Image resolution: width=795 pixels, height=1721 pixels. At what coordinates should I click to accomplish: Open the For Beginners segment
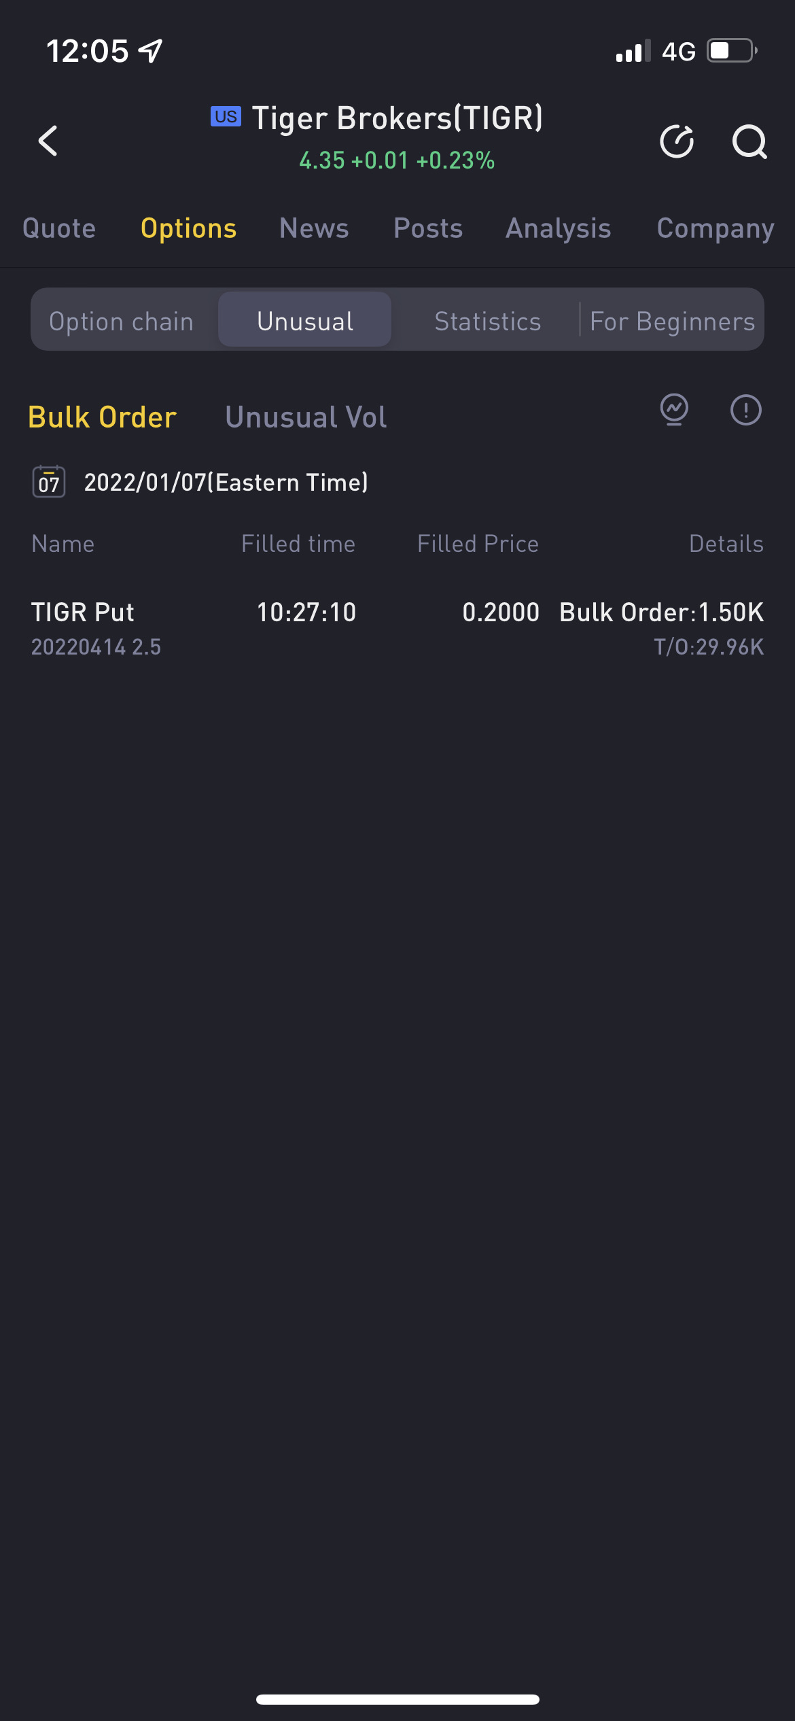[672, 321]
